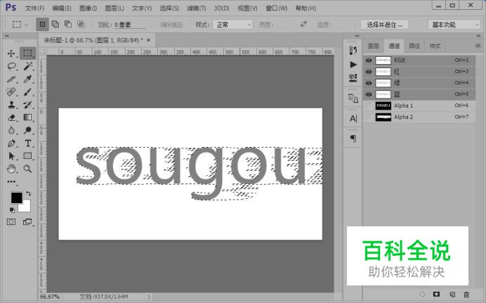Select the Rectangular Marquee tool in toolbox

(27, 53)
